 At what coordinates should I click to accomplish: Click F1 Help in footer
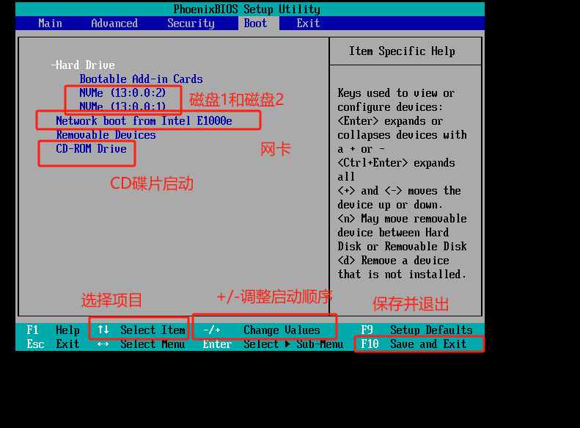pyautogui.click(x=53, y=330)
